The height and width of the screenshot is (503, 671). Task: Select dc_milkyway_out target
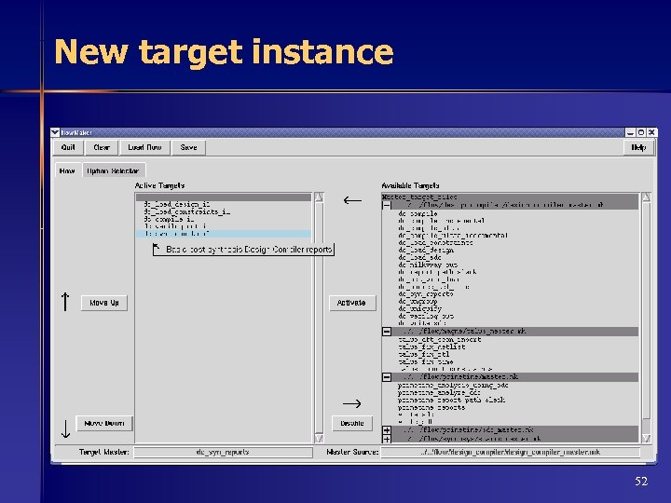(x=428, y=265)
